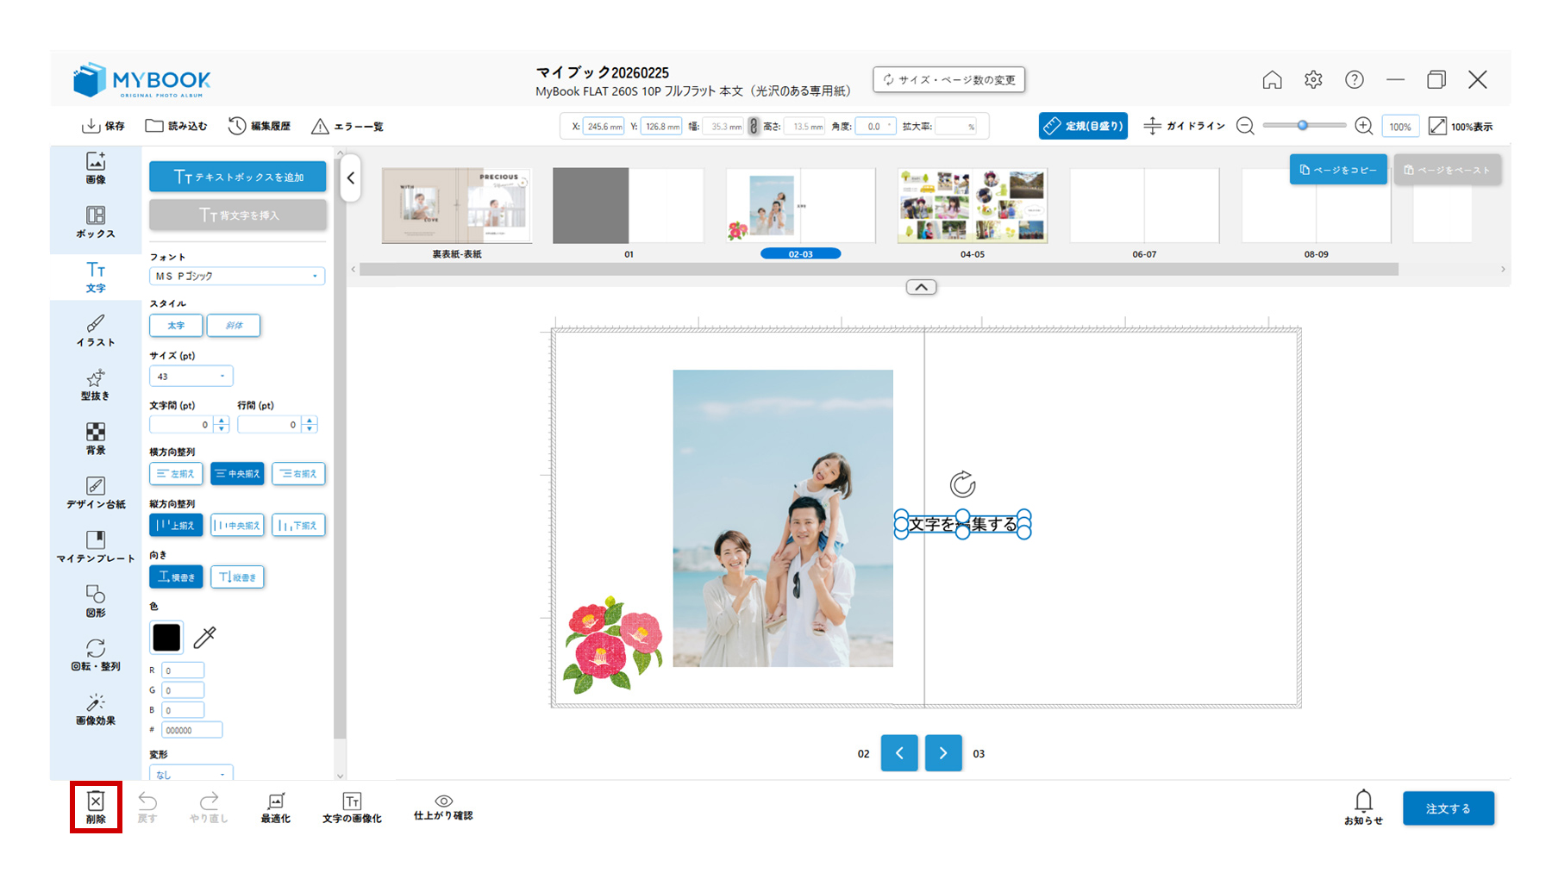Click the 削除 delete icon
Viewport: 1552px width, 873px height.
point(96,808)
